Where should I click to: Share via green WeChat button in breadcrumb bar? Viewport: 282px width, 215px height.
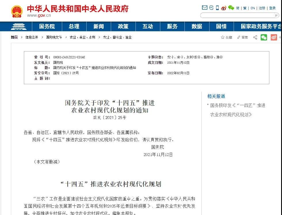pyautogui.click(x=264, y=37)
